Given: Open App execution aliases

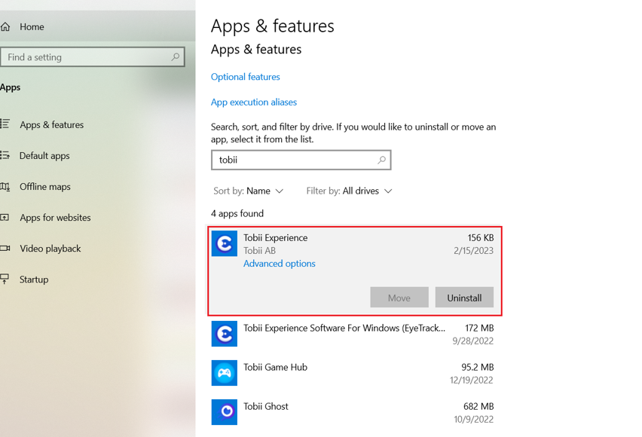Looking at the screenshot, I should click(254, 102).
